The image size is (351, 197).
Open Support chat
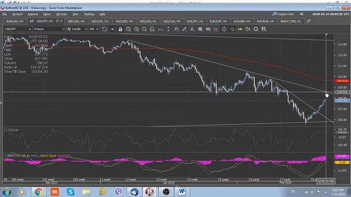point(283,14)
